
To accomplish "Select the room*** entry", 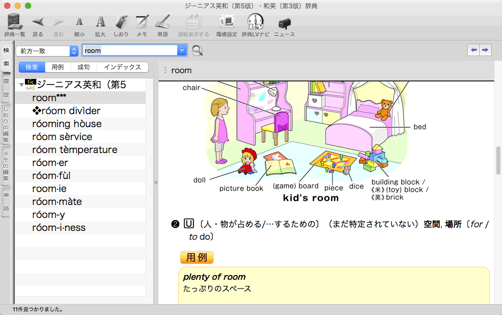I will coord(81,98).
